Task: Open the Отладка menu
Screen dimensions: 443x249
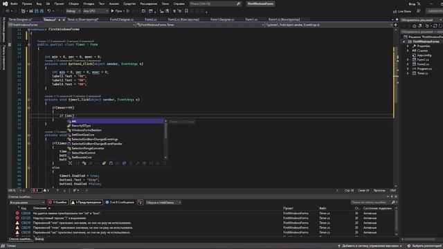Action: [89, 3]
